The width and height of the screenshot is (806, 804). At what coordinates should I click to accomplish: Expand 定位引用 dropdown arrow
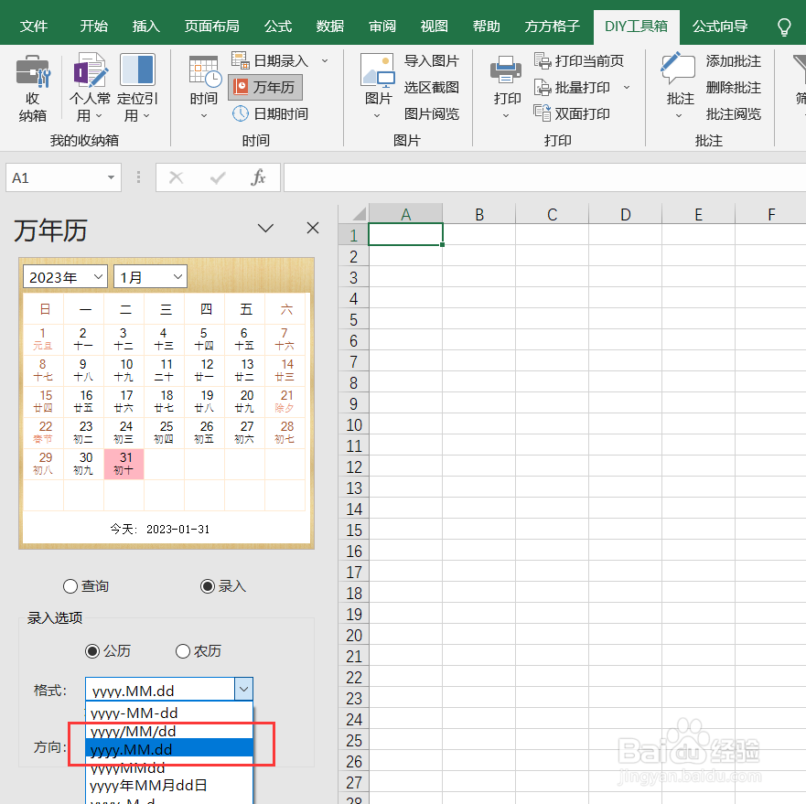coord(146,116)
